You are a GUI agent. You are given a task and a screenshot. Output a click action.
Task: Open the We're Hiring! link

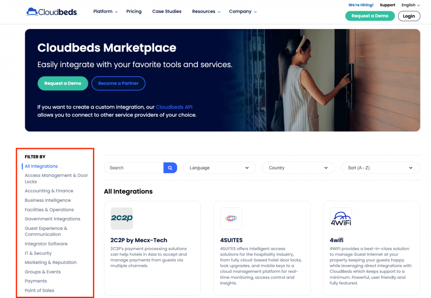tap(361, 5)
